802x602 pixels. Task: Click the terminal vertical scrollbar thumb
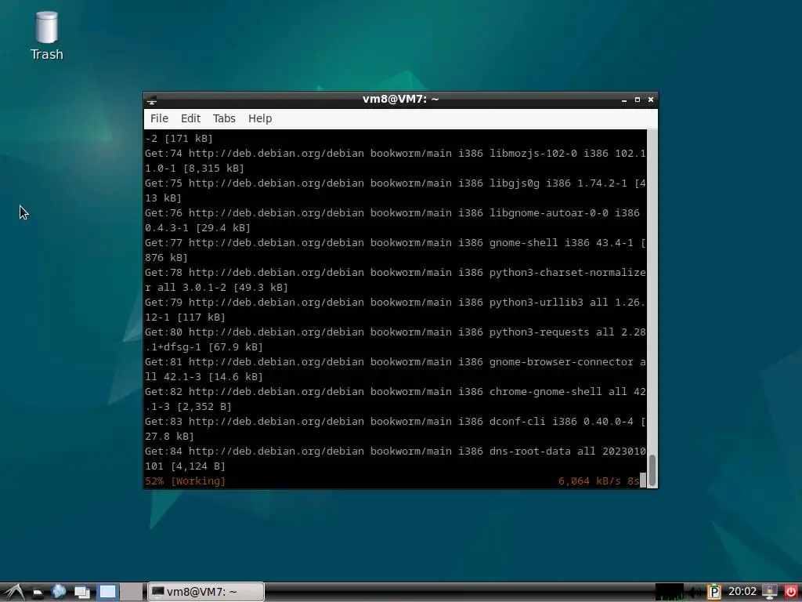652,469
